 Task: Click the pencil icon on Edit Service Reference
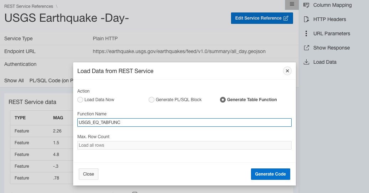(x=286, y=18)
